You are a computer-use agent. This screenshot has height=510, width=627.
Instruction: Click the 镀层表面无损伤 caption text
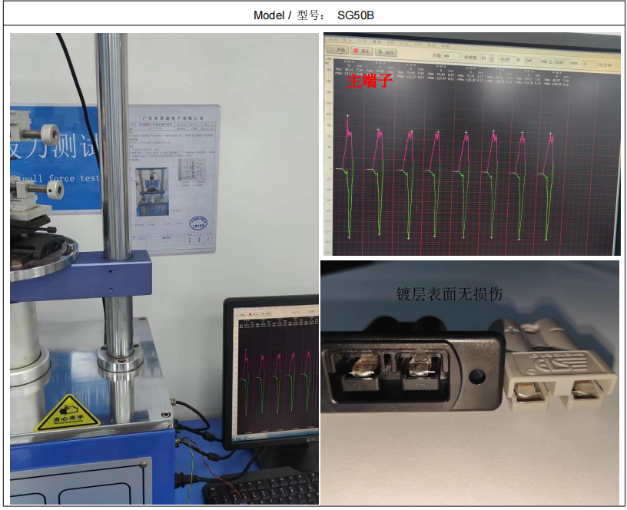pyautogui.click(x=449, y=293)
